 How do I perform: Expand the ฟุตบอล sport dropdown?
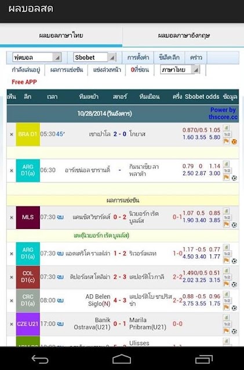tap(37, 57)
